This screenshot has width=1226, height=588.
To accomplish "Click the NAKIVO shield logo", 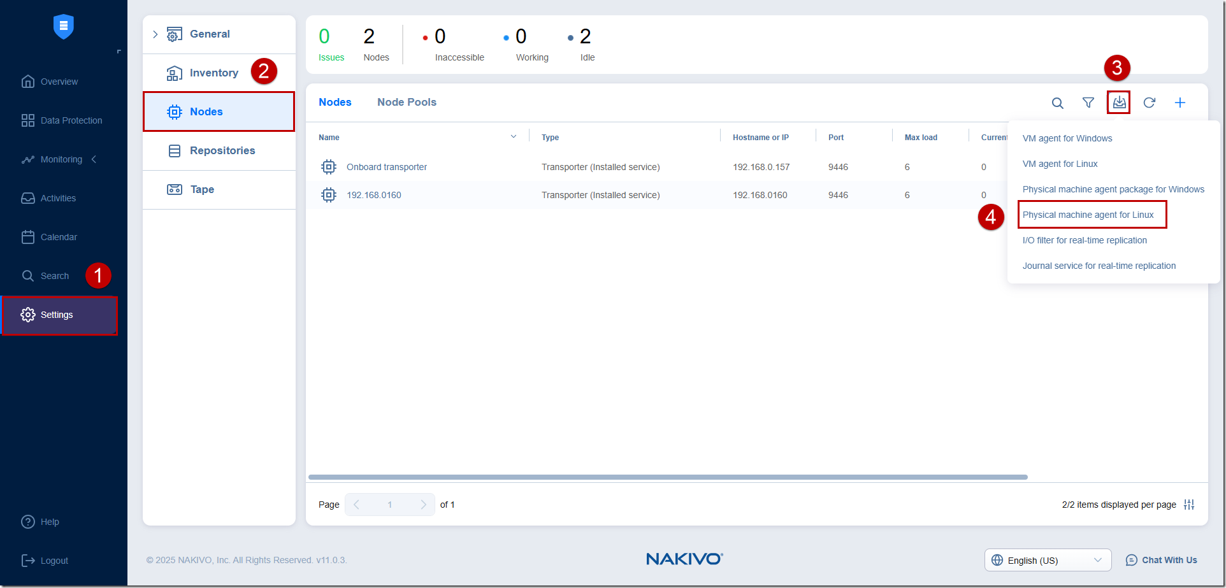I will [63, 26].
